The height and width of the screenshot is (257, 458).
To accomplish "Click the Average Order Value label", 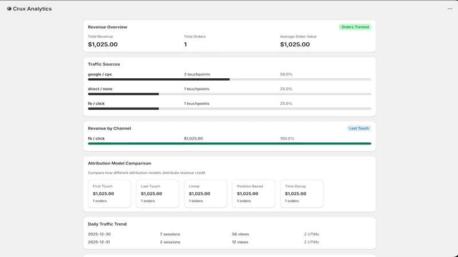I will tap(298, 37).
